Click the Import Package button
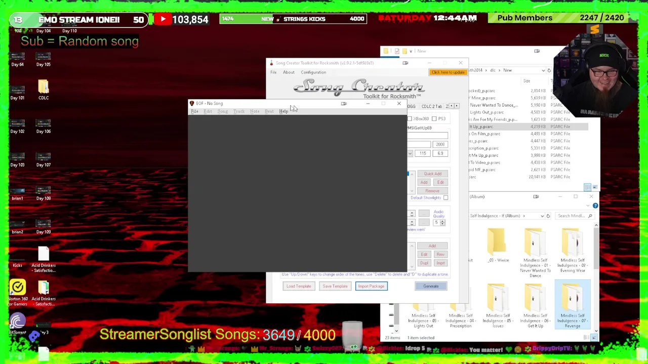The image size is (648, 364). pyautogui.click(x=371, y=286)
